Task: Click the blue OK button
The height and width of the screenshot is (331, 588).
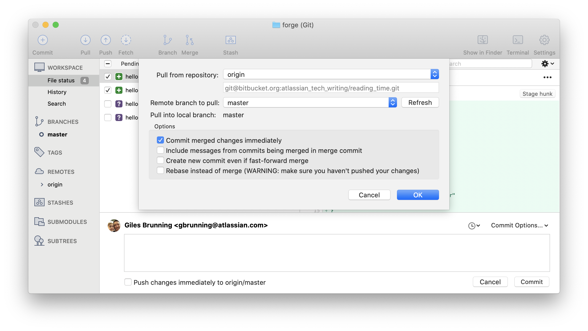Action: point(418,195)
